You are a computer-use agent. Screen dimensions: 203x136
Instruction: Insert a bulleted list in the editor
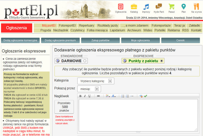tap(123, 96)
